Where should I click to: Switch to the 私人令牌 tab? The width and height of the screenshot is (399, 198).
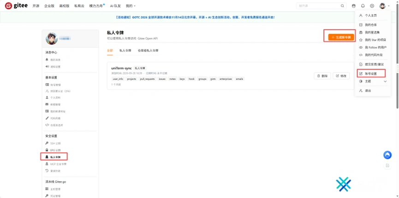(125, 51)
